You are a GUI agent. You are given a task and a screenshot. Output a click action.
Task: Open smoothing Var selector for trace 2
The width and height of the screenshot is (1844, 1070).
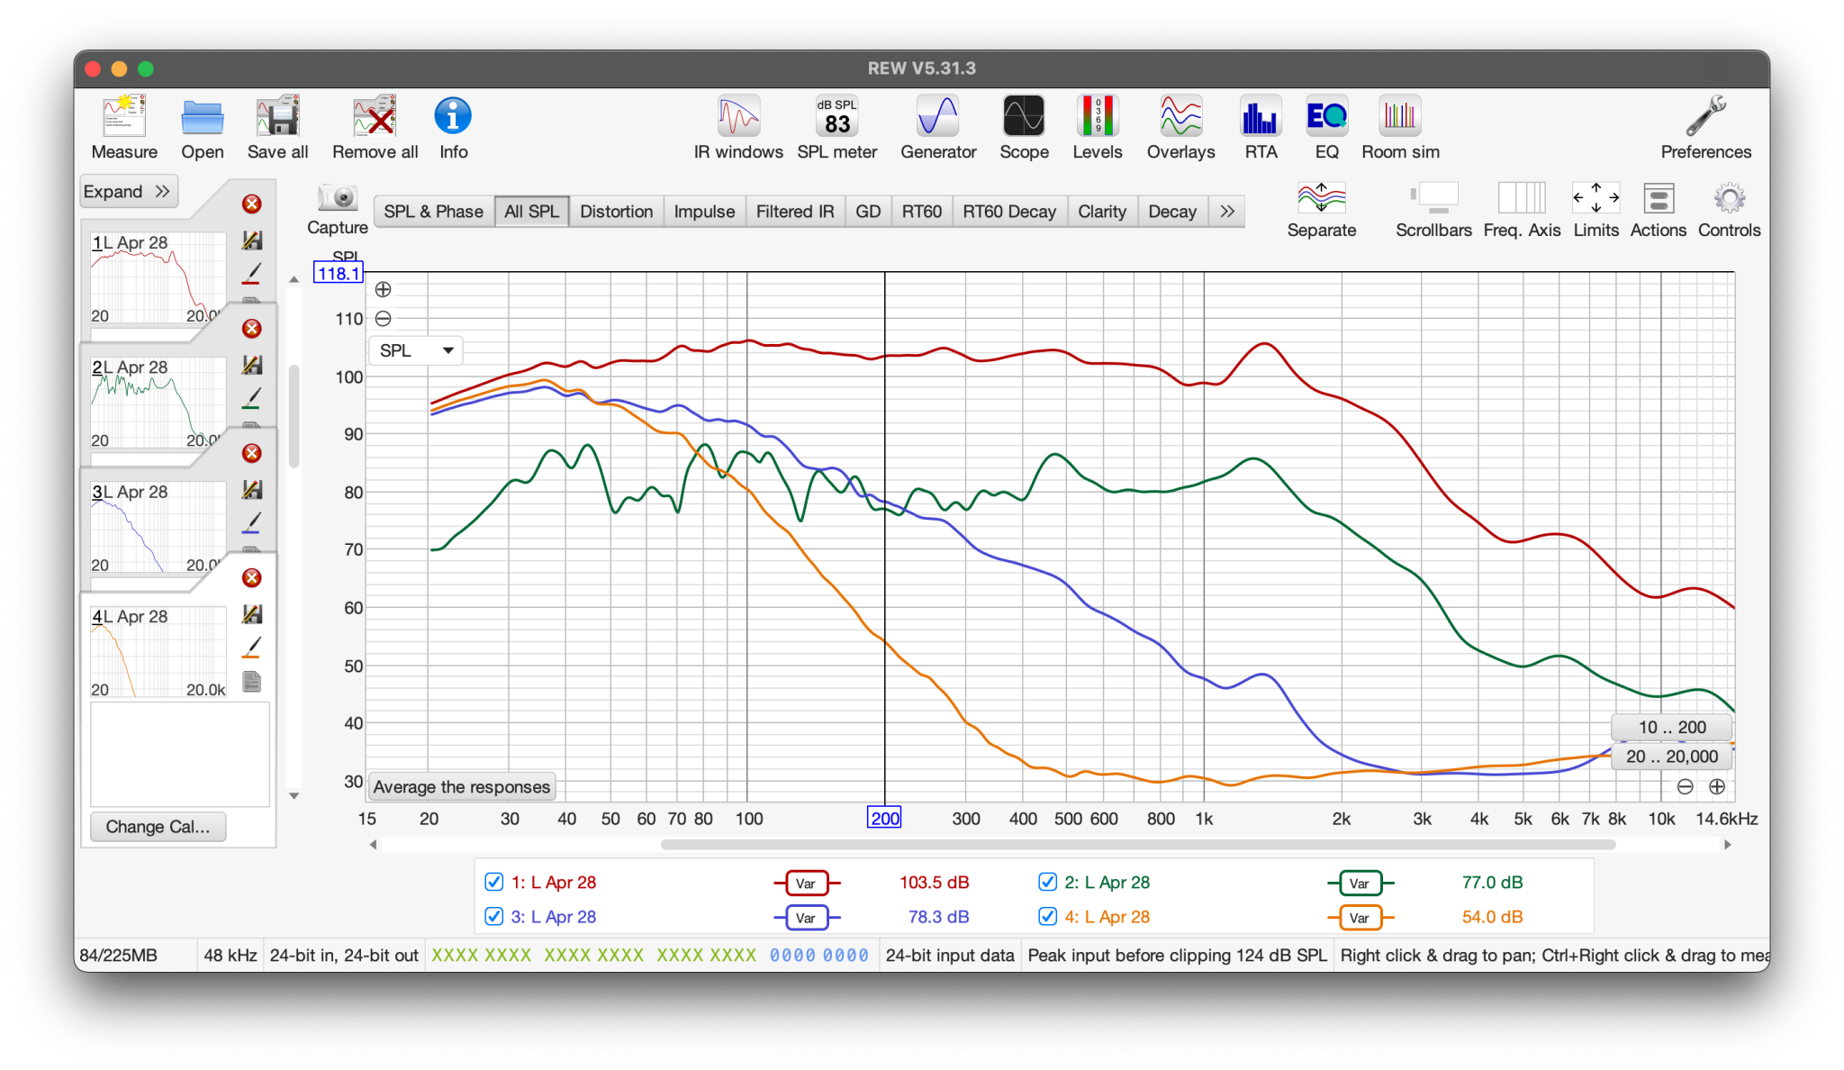(x=1360, y=883)
